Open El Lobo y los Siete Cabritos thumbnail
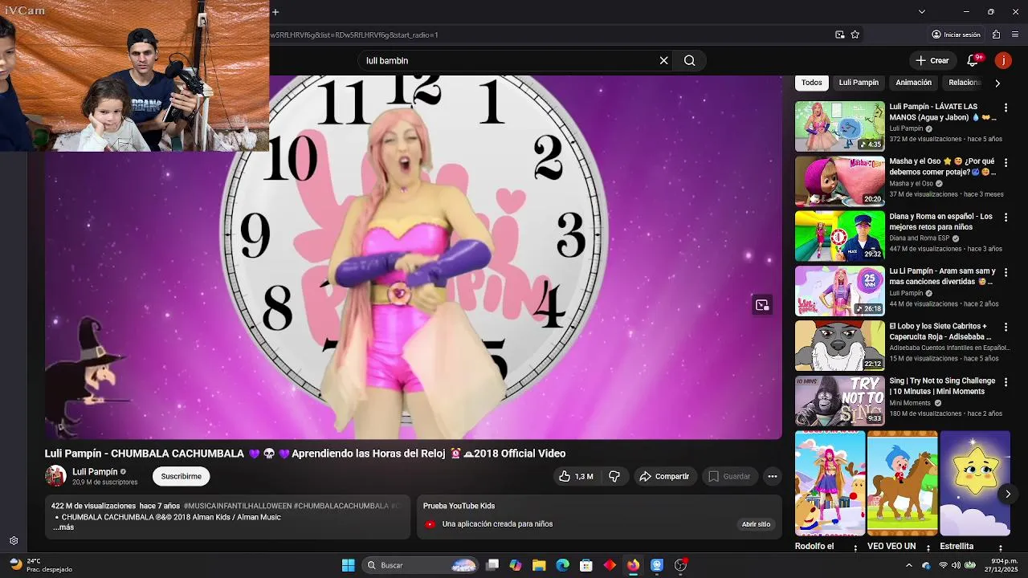1028x578 pixels. tap(839, 346)
